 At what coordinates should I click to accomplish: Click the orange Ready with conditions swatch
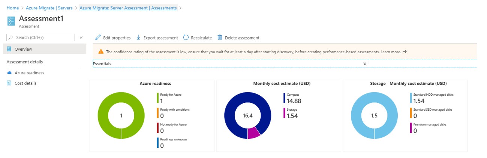(158, 113)
